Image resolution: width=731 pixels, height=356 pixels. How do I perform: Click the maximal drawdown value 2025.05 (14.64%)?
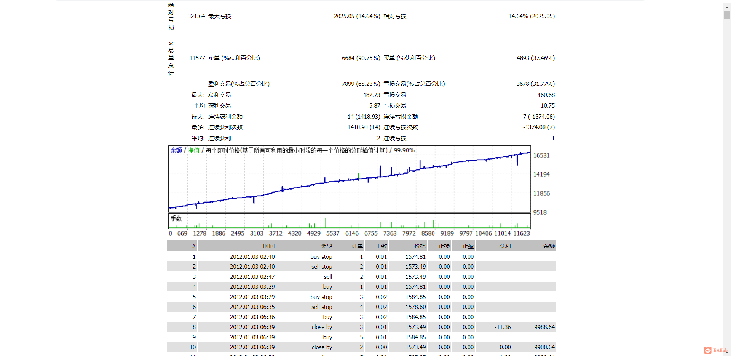pyautogui.click(x=357, y=16)
